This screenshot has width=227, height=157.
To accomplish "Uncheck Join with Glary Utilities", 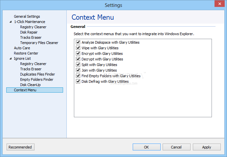I will click(78, 70).
